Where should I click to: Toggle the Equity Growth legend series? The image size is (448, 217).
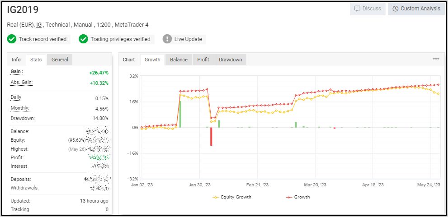pyautogui.click(x=231, y=197)
